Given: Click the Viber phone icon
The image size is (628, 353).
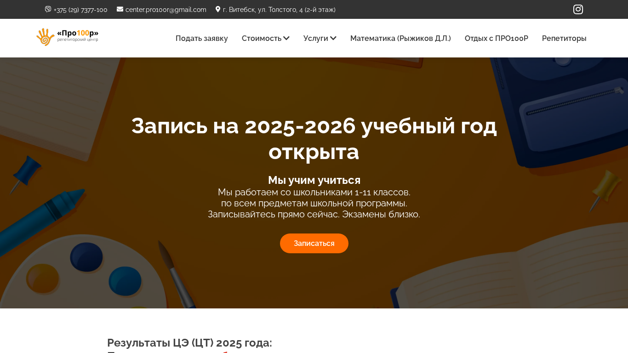Looking at the screenshot, I should coord(48,9).
